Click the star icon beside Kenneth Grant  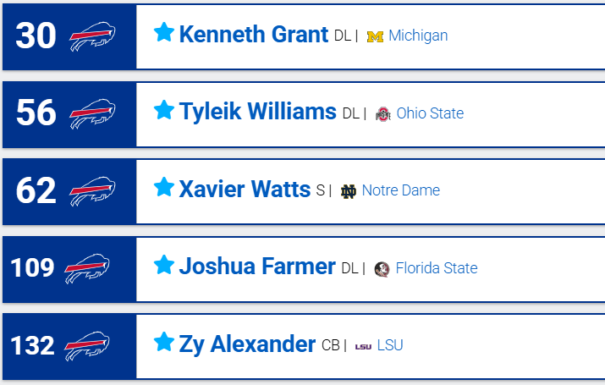coord(164,32)
